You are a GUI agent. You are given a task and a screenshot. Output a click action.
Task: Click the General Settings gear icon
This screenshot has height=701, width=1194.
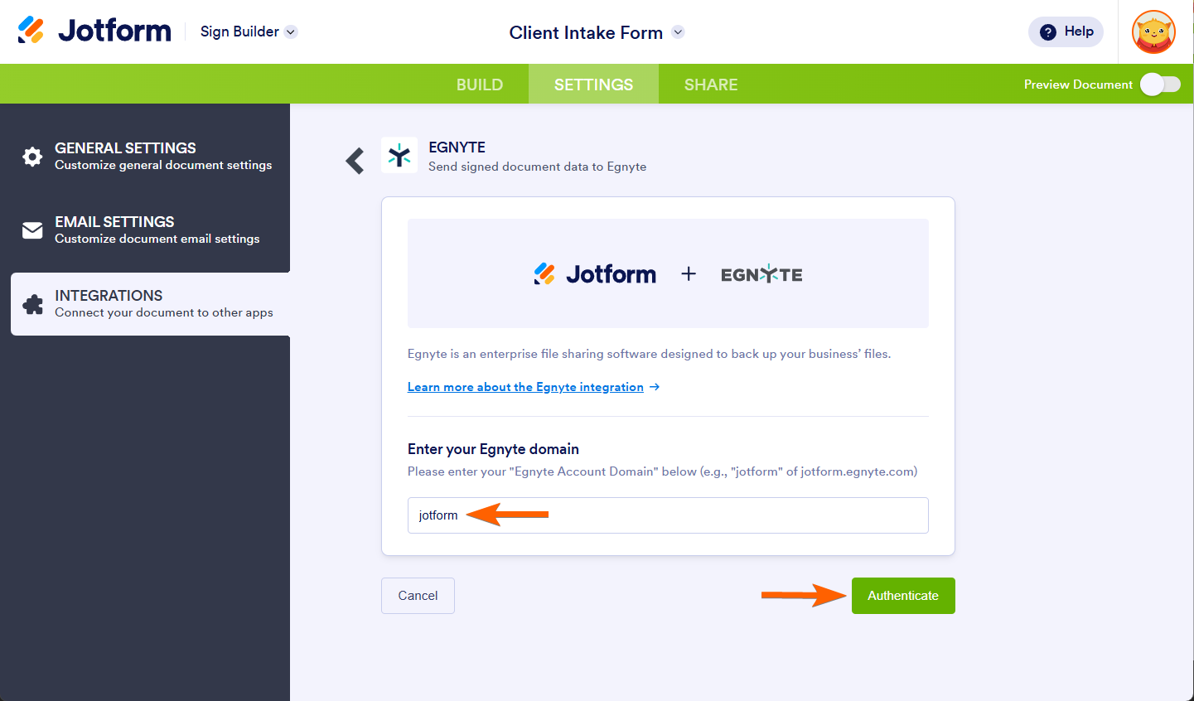pos(32,157)
